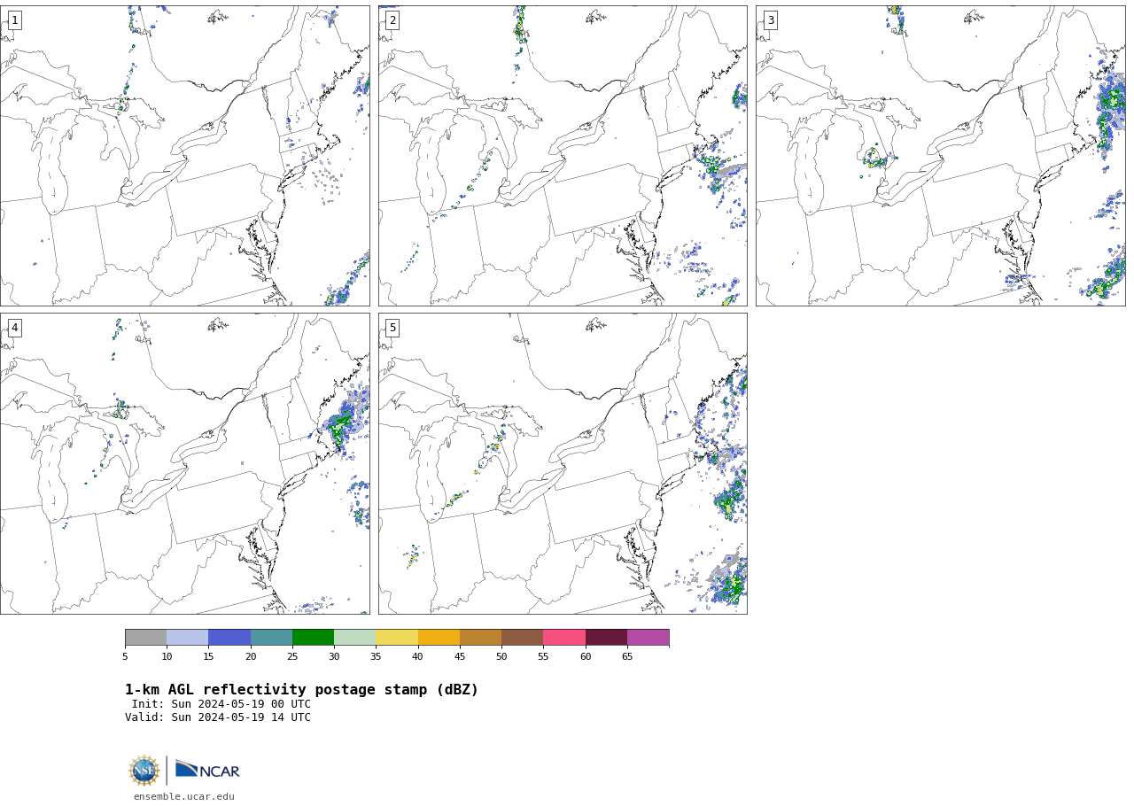Open ensemble member 1 reflectivity map
The width and height of the screenshot is (1134, 806).
point(185,156)
